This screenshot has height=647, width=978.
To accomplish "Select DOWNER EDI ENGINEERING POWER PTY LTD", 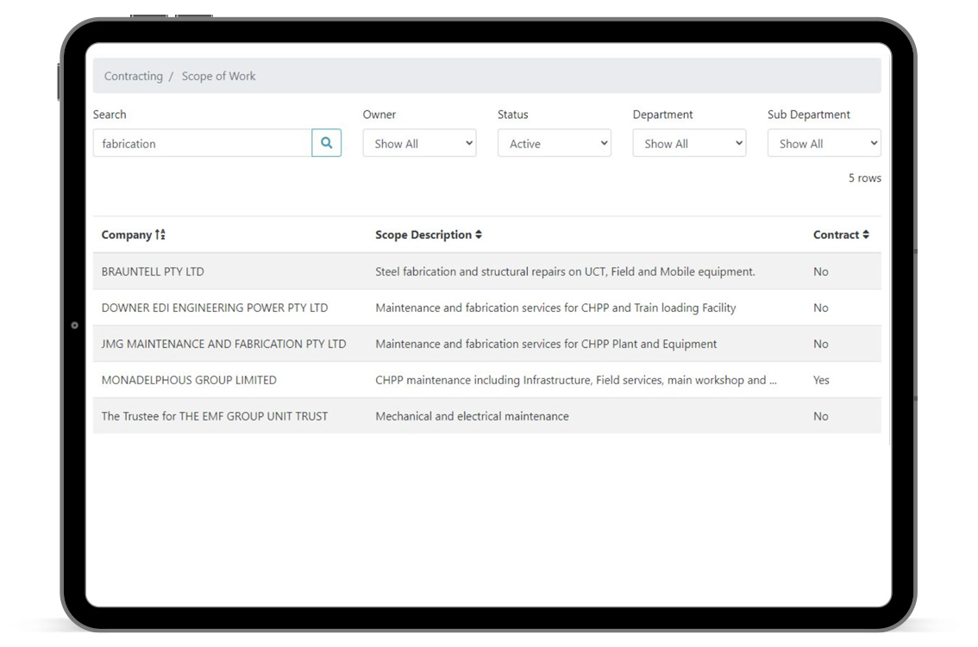I will coord(215,308).
